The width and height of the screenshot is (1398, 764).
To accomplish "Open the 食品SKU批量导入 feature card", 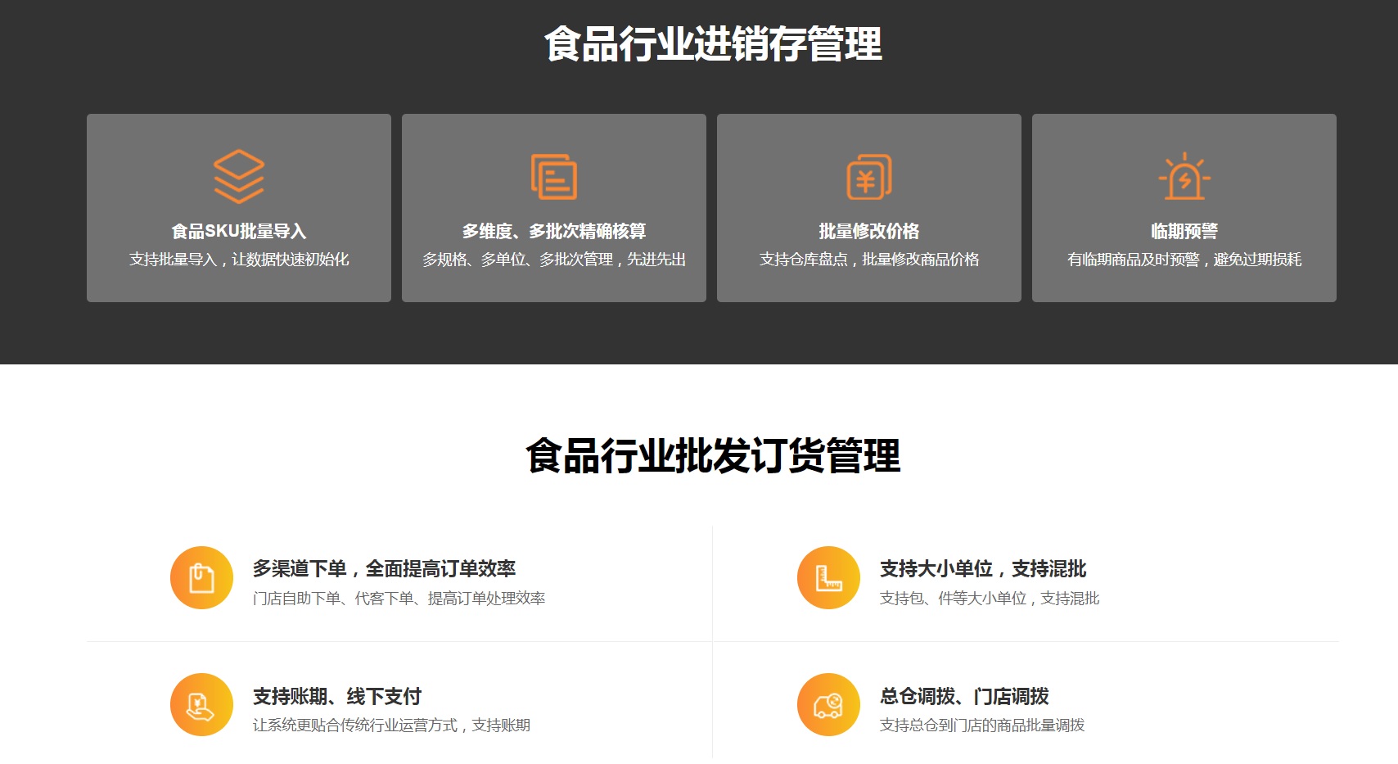I will [238, 207].
